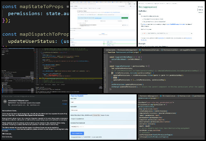
Task: Open PermissionsManagement breadcrumb above PermissionListItem code
Action: (x=127, y=50)
